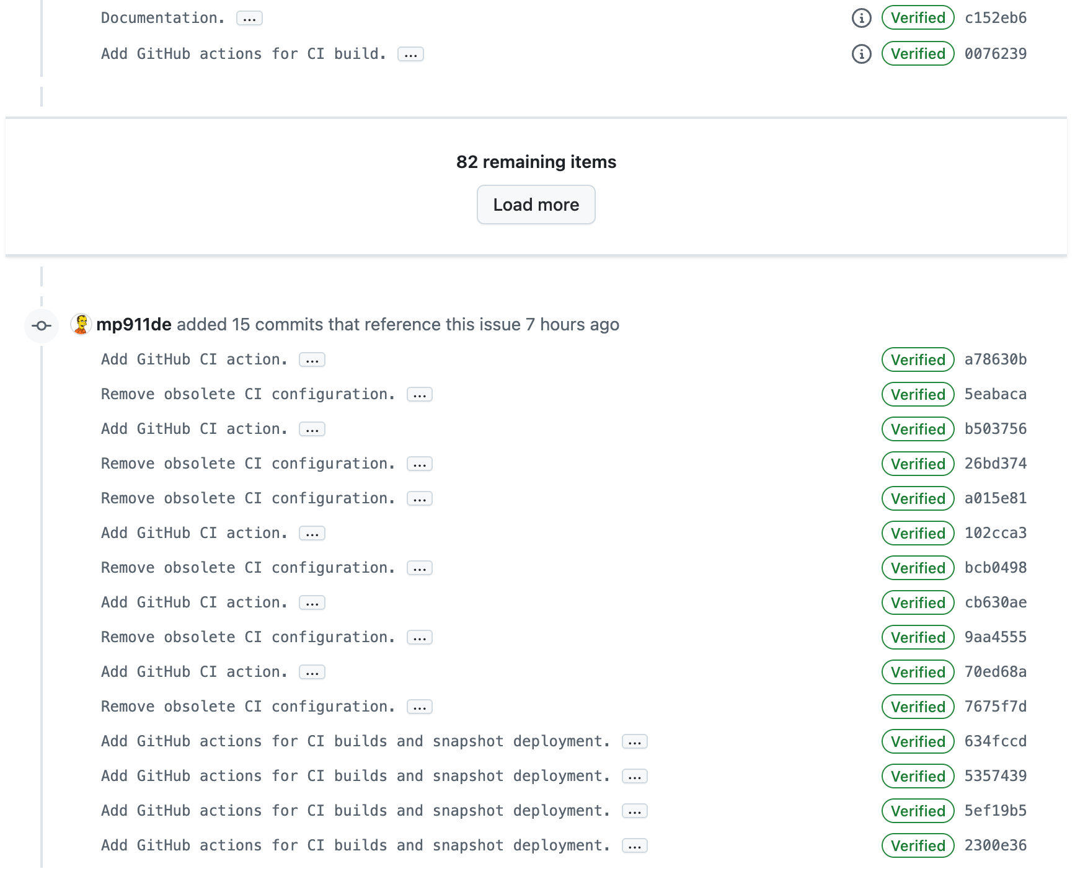Open commit hash b503756
1075x869 pixels.
(995, 429)
